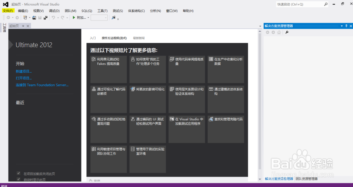Open the solution configuration combo box
Viewport: 353px width, 187px height.
(99, 18)
